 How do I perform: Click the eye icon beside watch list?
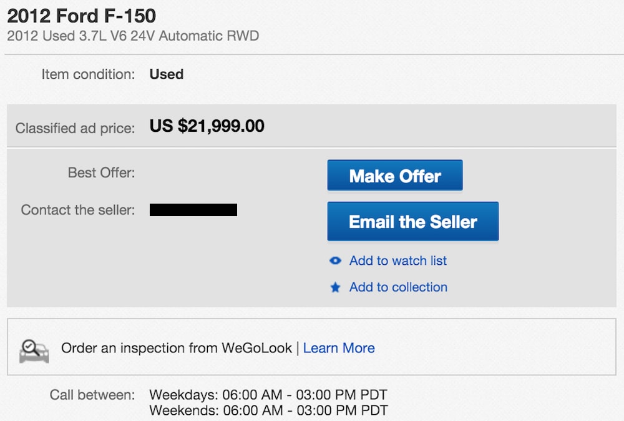click(335, 261)
